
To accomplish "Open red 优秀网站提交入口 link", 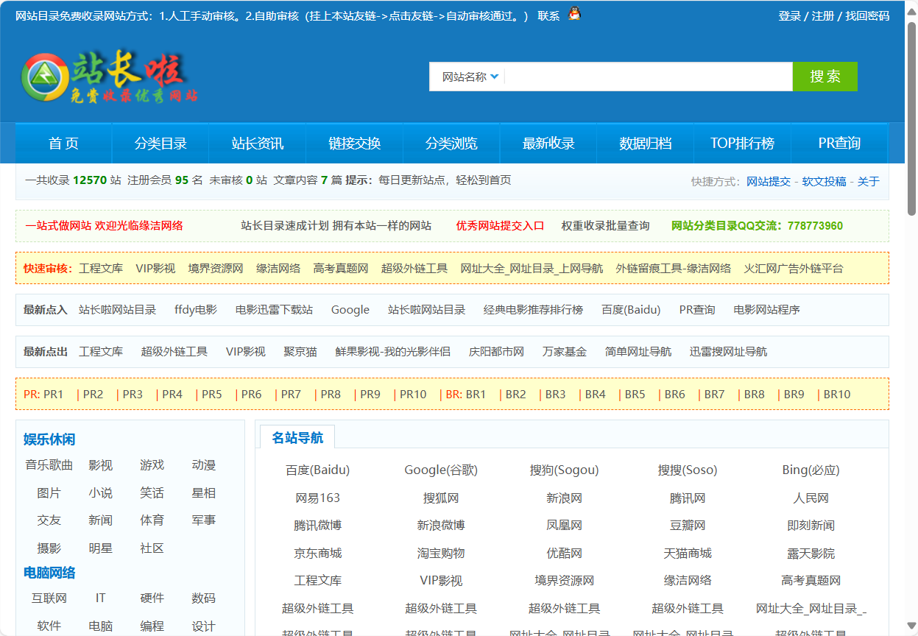I will (500, 226).
